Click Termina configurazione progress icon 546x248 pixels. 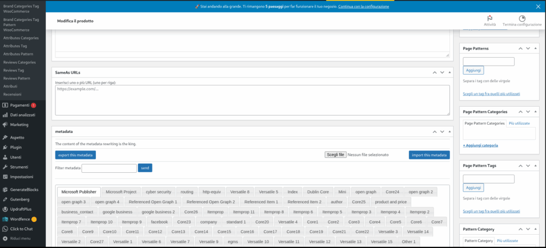tap(522, 19)
